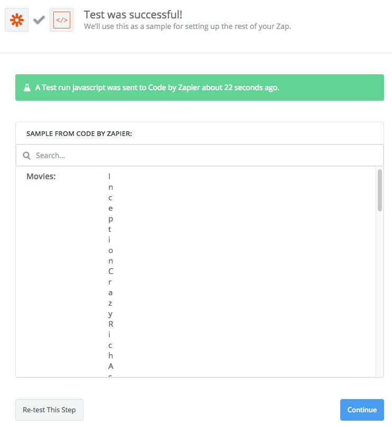Viewport: 392px width, 427px height.
Task: Click the sample setup subtitle text
Action: coord(188,26)
